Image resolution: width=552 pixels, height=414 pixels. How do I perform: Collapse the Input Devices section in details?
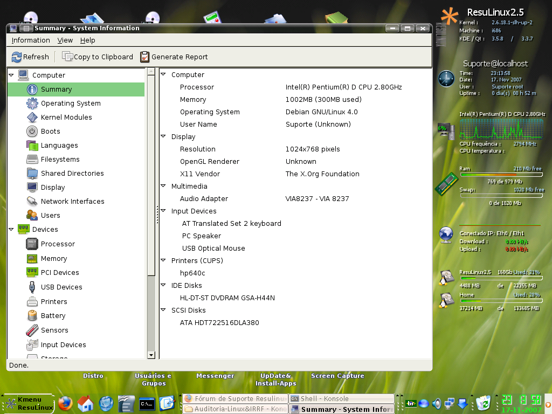[163, 211]
